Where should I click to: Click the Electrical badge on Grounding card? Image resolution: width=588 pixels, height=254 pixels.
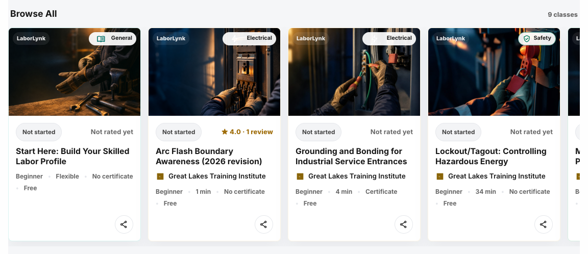click(x=389, y=39)
